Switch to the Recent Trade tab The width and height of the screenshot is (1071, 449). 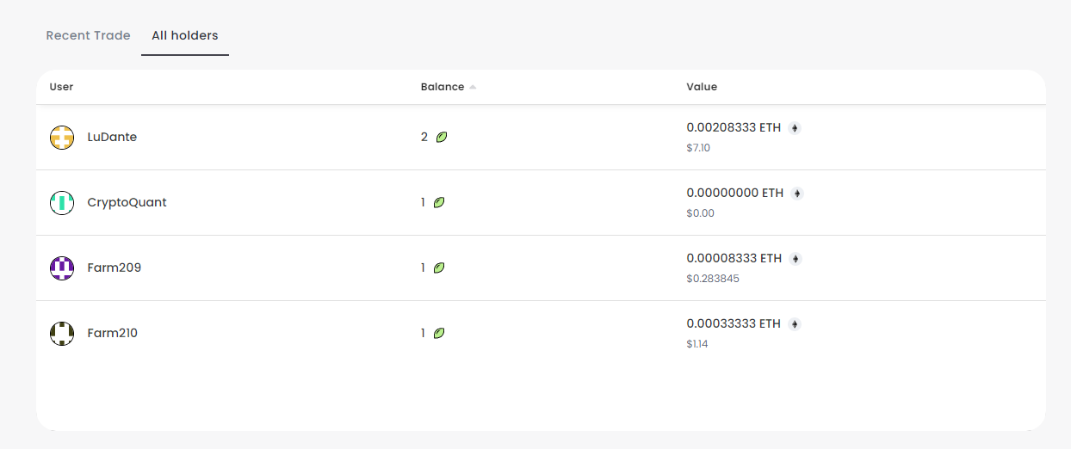(88, 35)
